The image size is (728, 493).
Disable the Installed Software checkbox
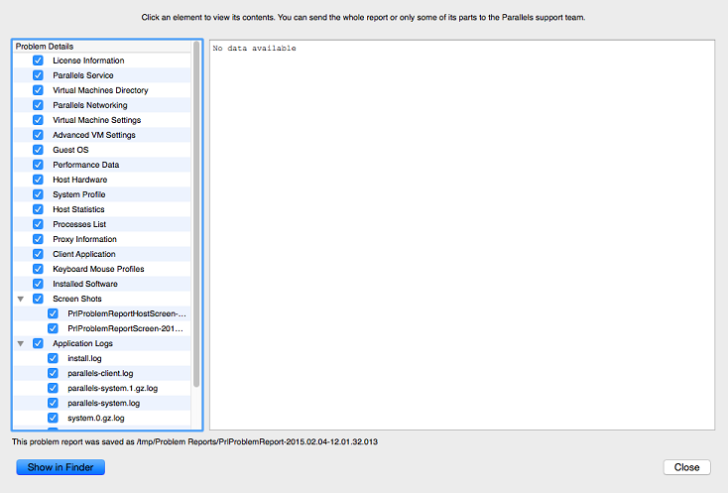click(38, 284)
